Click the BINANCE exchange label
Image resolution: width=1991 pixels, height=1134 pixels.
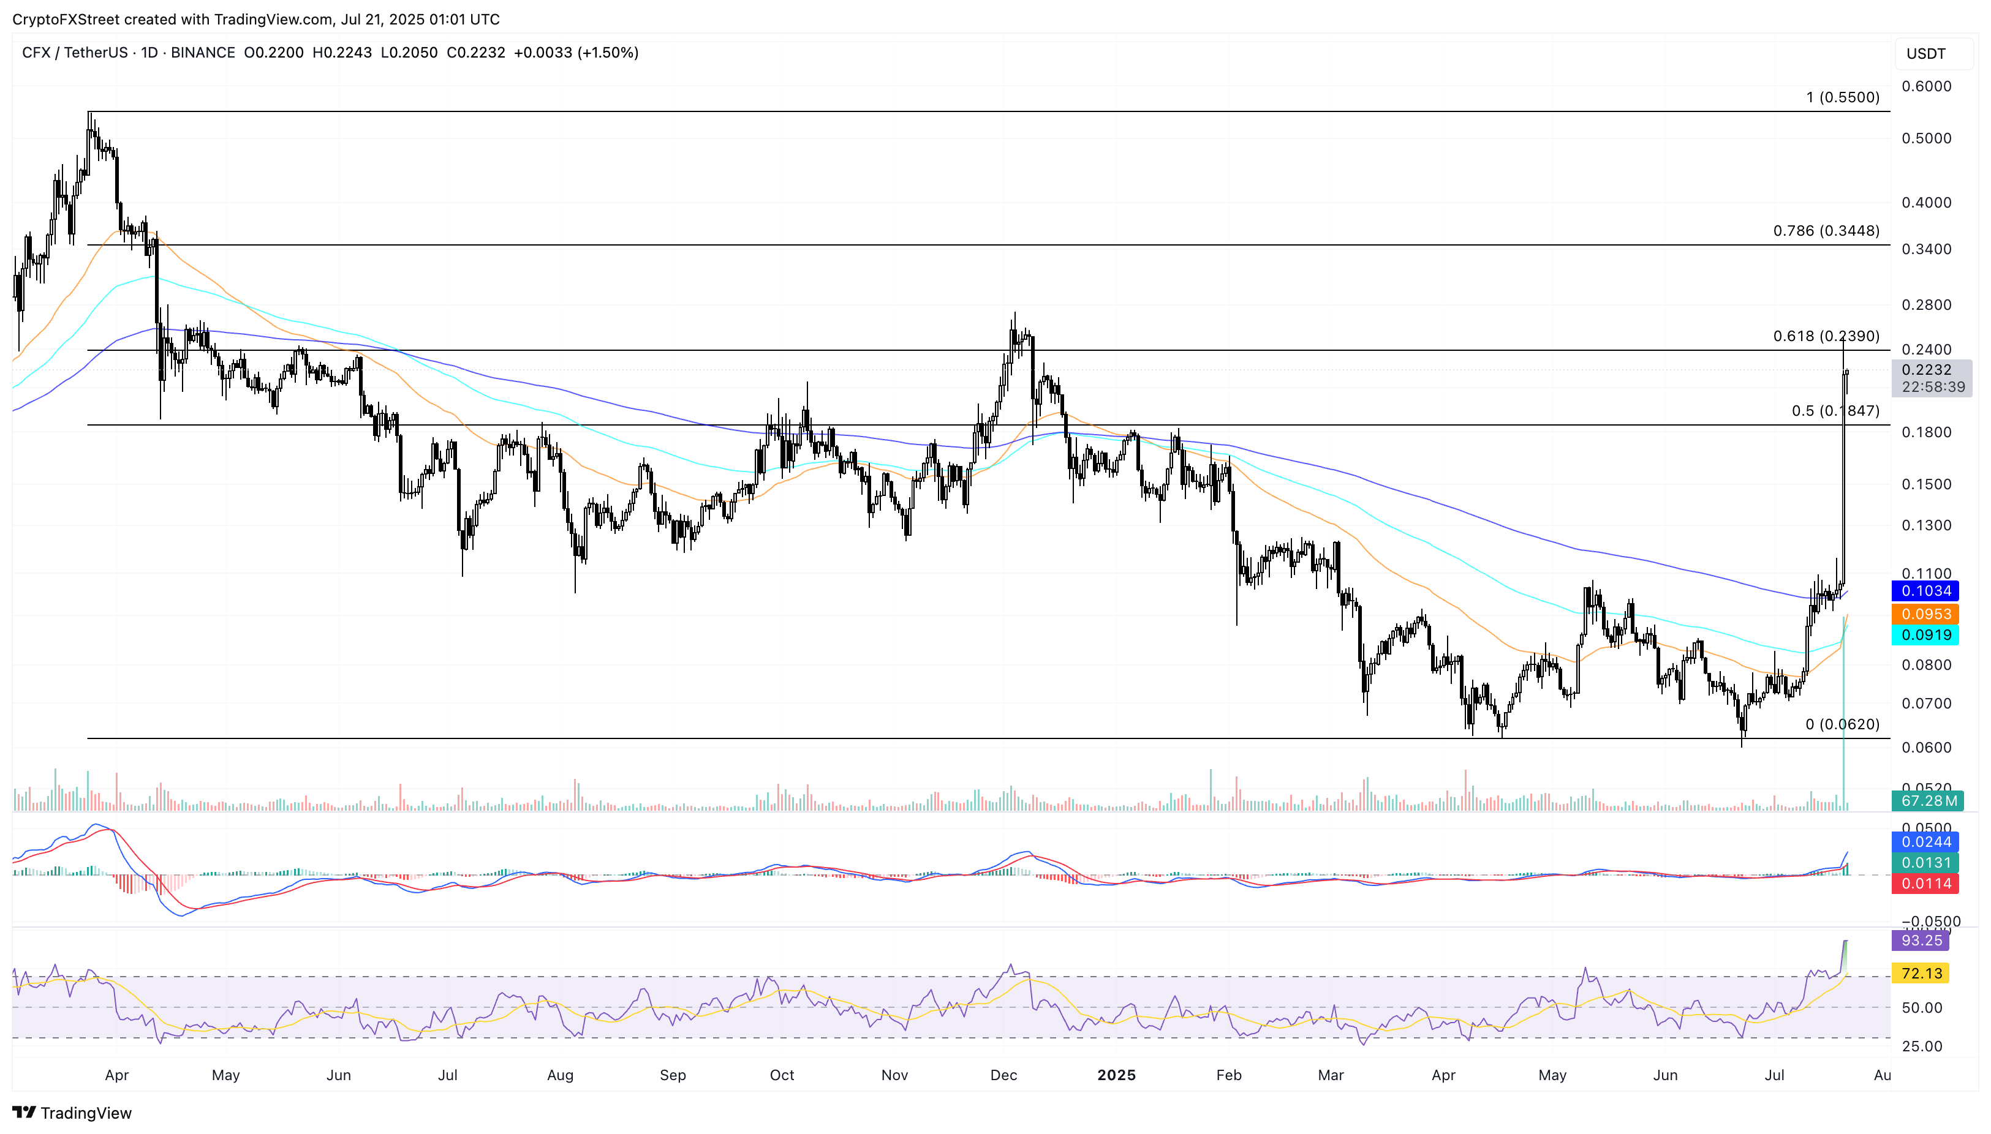[x=203, y=53]
